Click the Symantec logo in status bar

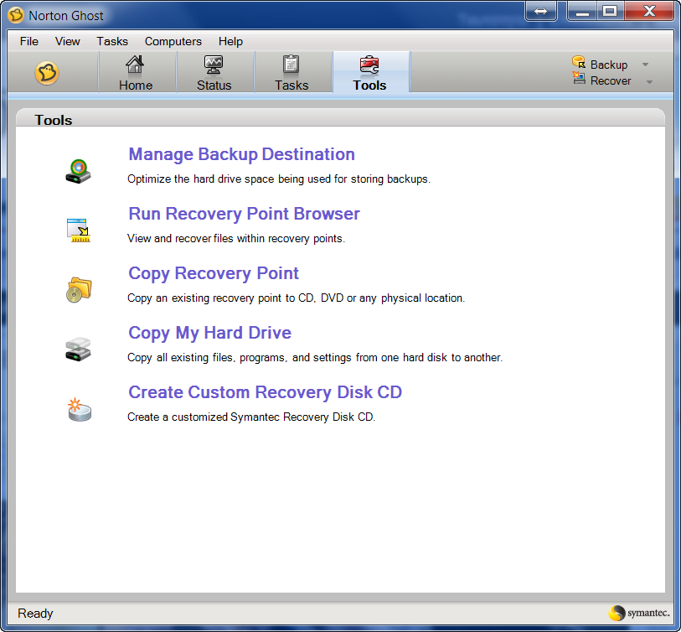pos(640,613)
